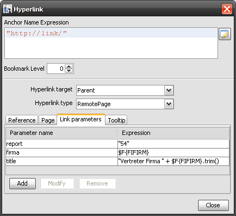Select the title parameter row

click(x=117, y=161)
